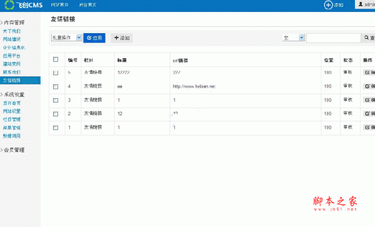Open the admin user account menu
The image size is (375, 227).
pos(365,4)
